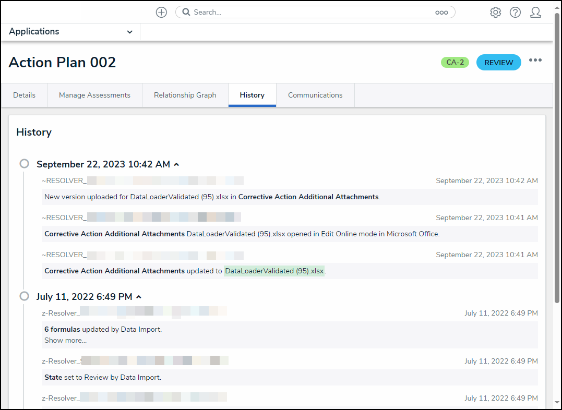Switch to the Details tab

coord(25,95)
